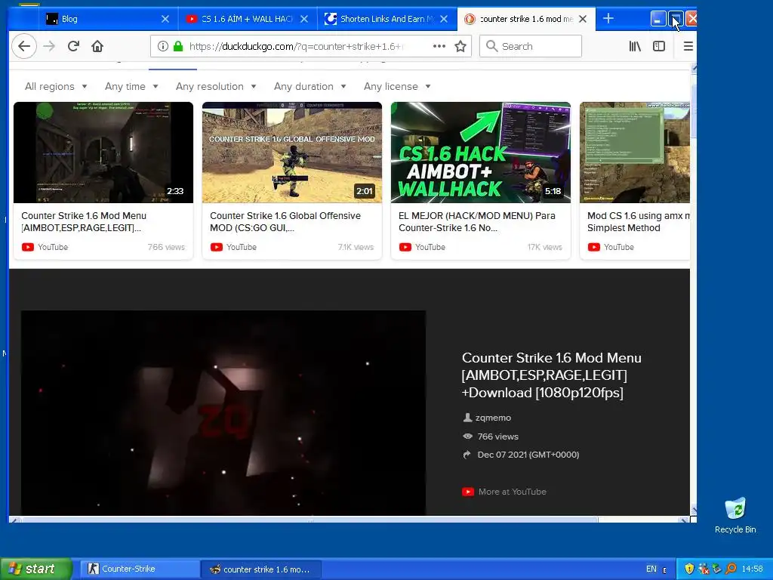The image size is (773, 580).
Task: Open the browser home page icon
Action: tap(97, 46)
